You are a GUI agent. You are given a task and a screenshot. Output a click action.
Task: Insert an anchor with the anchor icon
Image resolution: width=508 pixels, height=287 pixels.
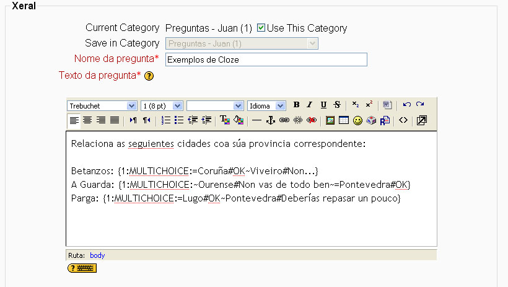(270, 120)
